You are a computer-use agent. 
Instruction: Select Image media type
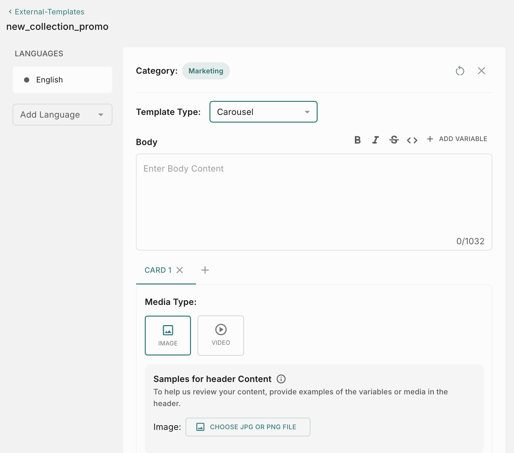(168, 335)
